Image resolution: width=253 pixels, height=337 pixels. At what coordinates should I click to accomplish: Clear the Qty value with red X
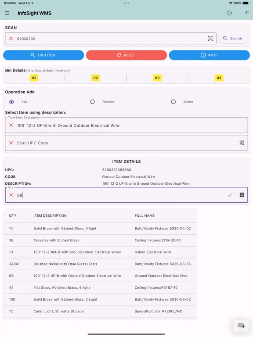[x=11, y=195]
